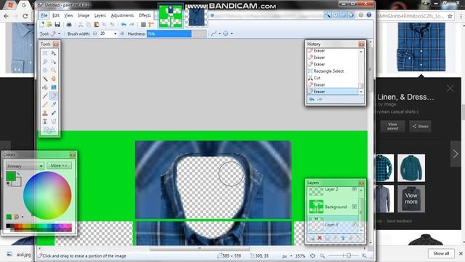Select the Ellipse Select tool
Screen dimensions: 465x262
[x=45, y=71]
